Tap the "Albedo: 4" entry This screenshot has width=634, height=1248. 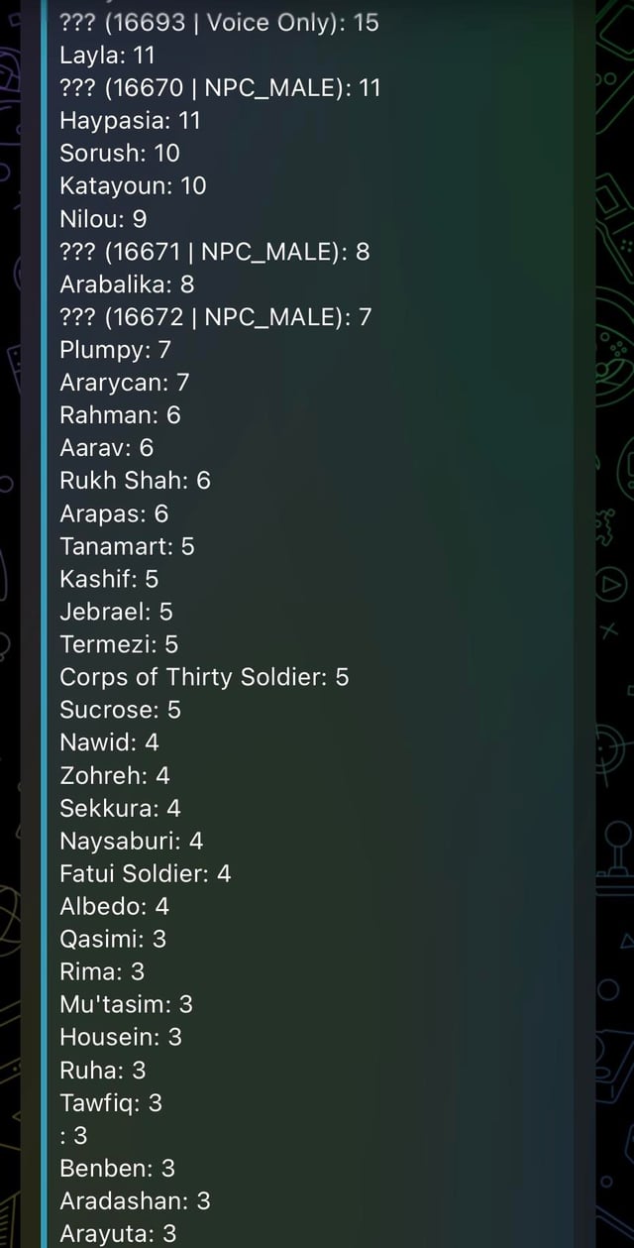click(x=114, y=906)
